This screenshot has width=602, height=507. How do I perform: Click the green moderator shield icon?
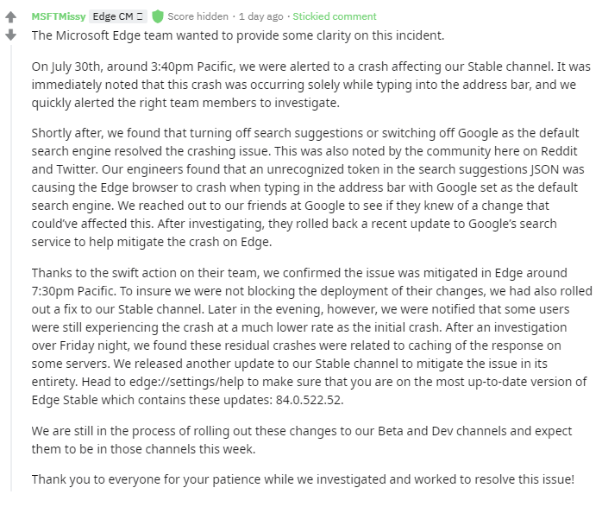[x=158, y=16]
